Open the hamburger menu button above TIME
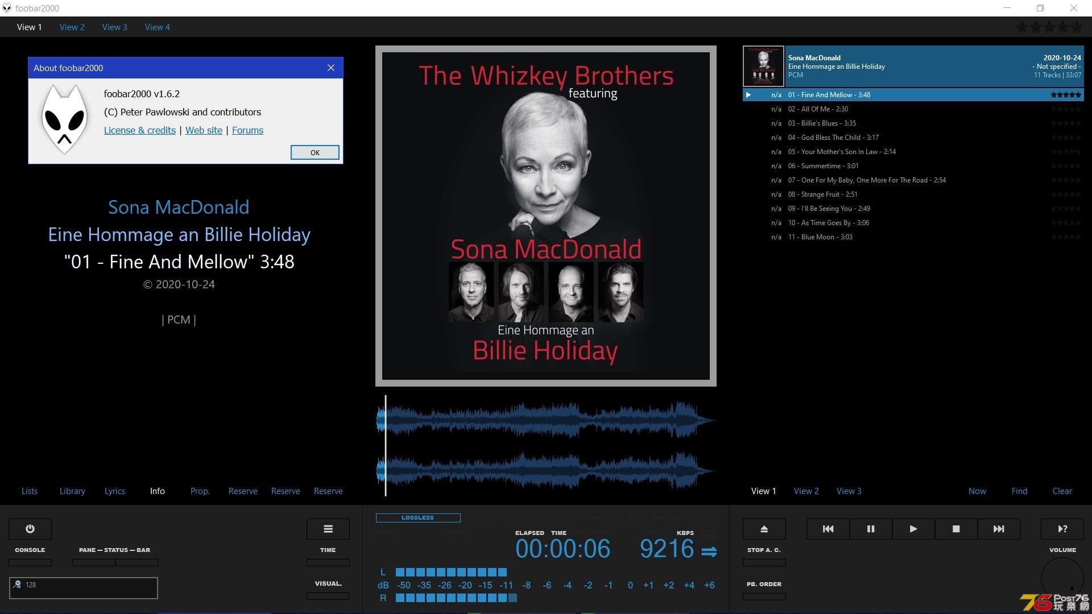Viewport: 1092px width, 614px height. (328, 529)
